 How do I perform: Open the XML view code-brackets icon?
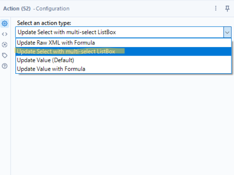pyautogui.click(x=5, y=34)
